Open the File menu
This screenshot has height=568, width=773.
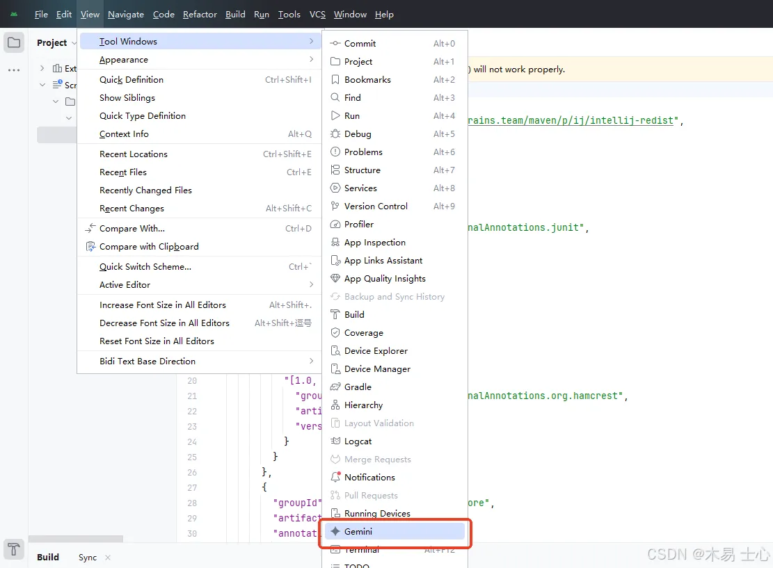(x=41, y=15)
